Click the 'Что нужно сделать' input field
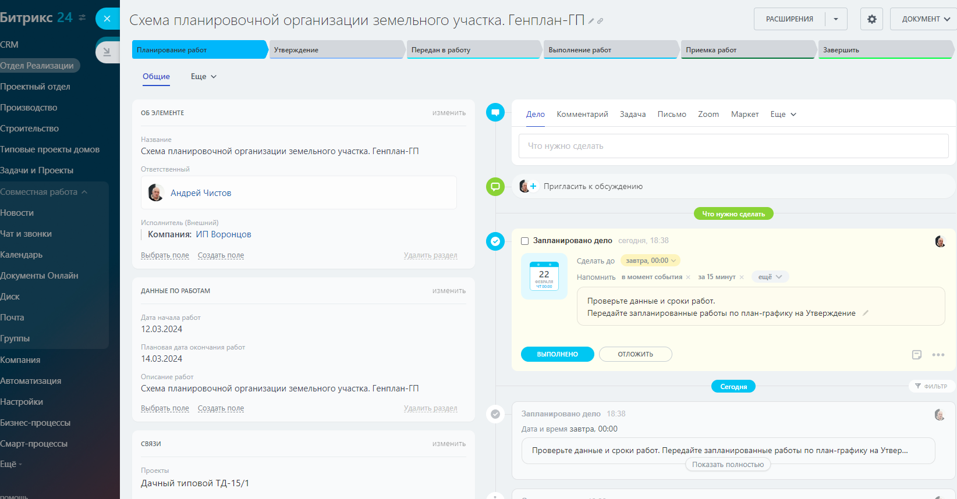The image size is (957, 499). click(x=733, y=146)
